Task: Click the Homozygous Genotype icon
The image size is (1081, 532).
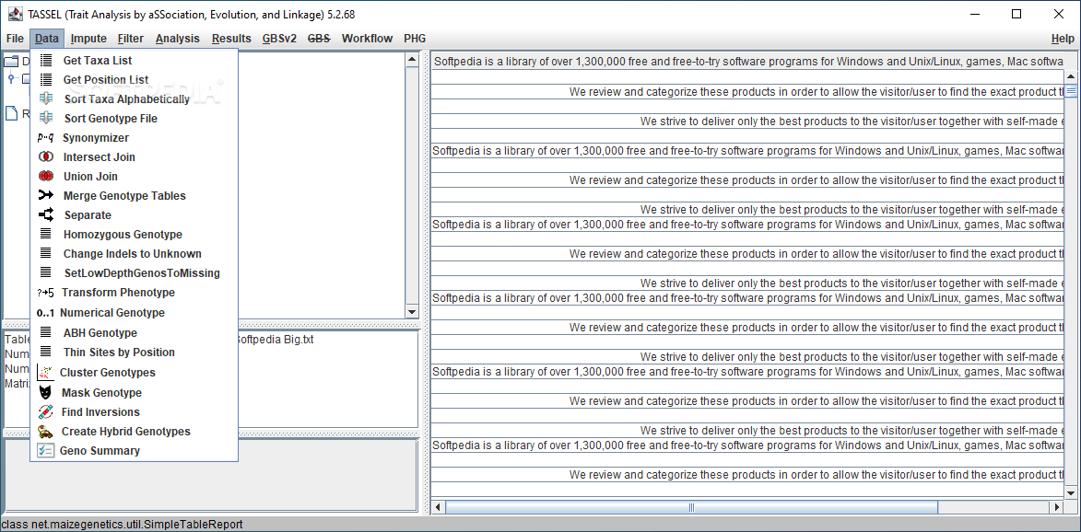Action: tap(46, 234)
